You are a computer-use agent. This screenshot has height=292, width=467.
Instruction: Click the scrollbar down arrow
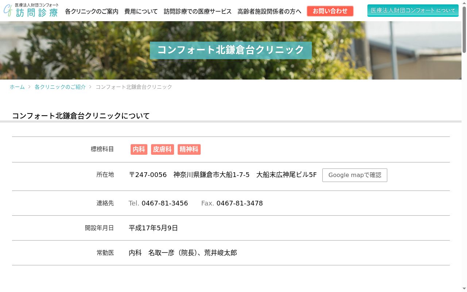[464, 289]
